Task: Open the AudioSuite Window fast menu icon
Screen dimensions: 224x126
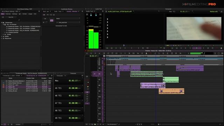Action: coord(82,11)
